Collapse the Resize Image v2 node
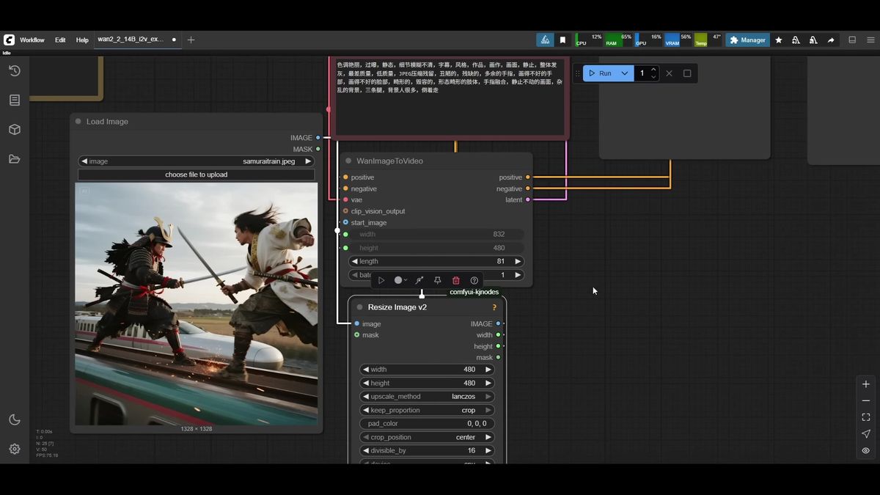The height and width of the screenshot is (495, 880). click(x=359, y=307)
